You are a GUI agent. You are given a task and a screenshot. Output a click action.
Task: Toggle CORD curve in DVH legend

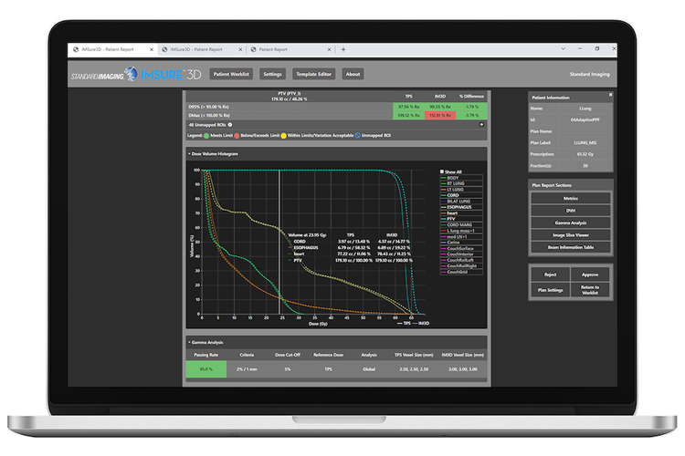pyautogui.click(x=461, y=195)
